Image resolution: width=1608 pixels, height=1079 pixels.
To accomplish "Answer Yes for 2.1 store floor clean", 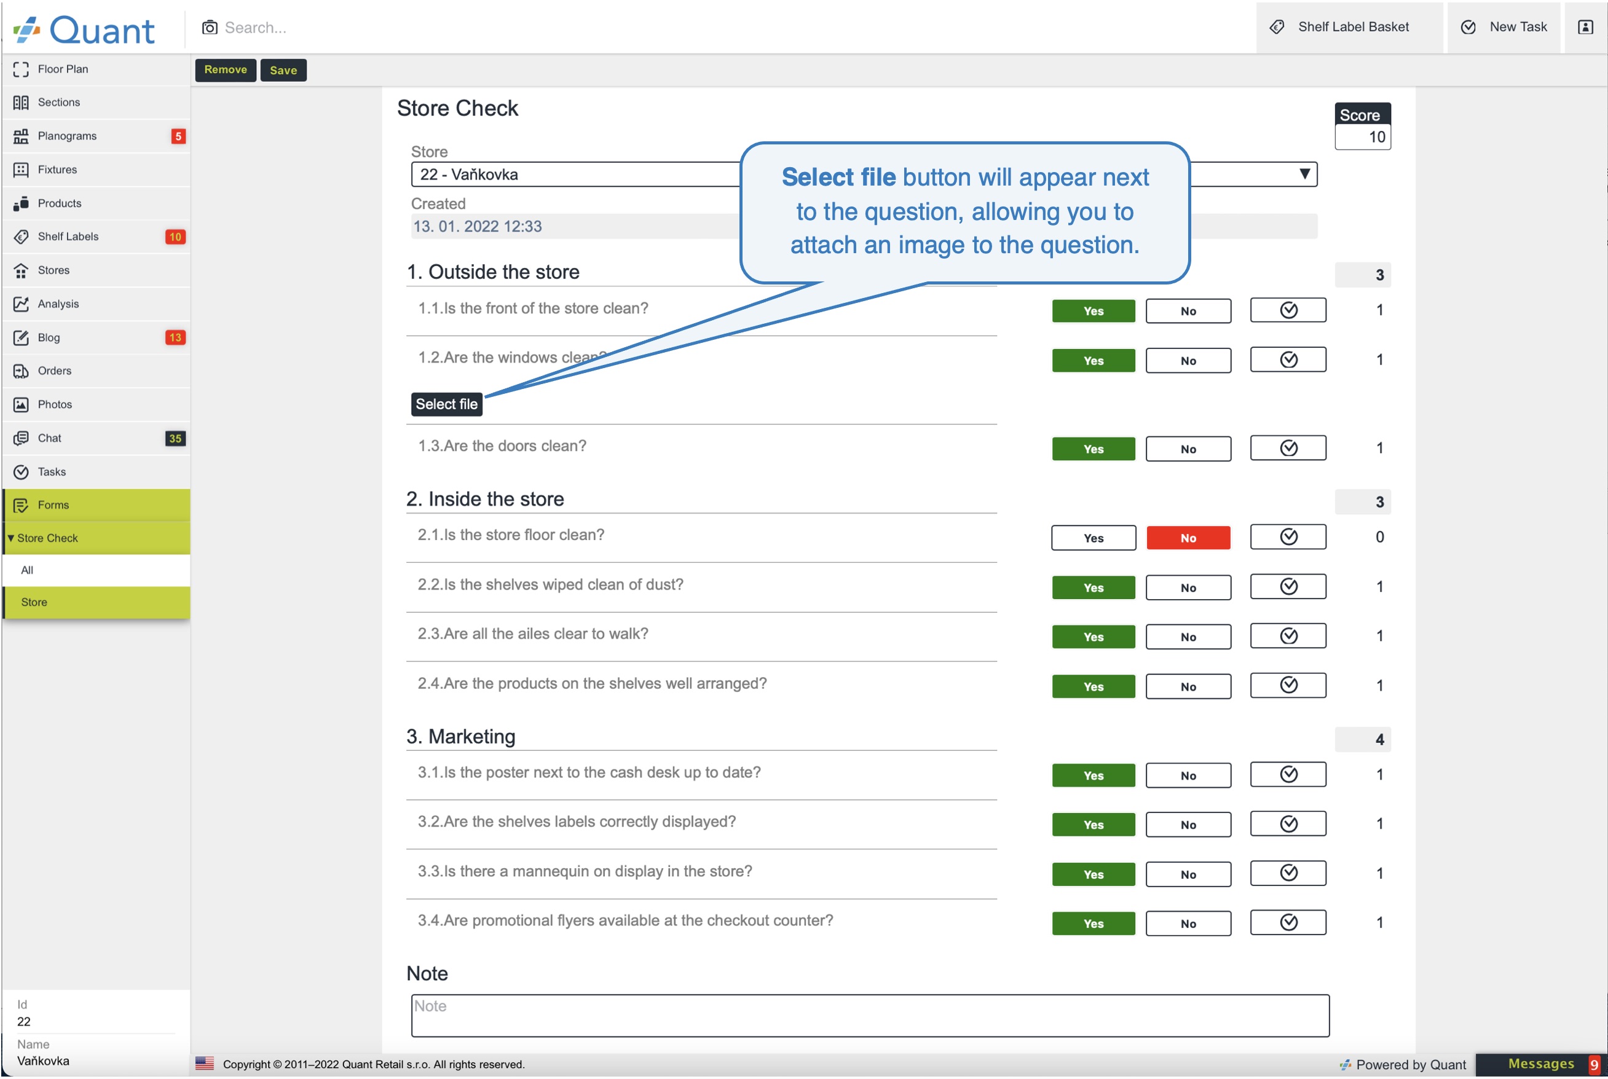I will pyautogui.click(x=1093, y=538).
